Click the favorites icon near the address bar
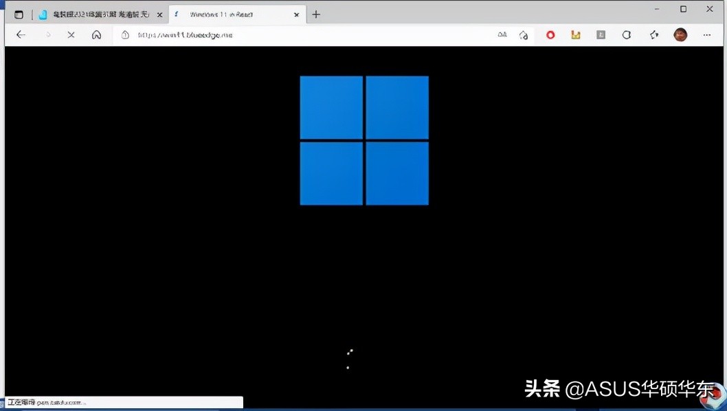Image resolution: width=727 pixels, height=411 pixels. coord(524,34)
